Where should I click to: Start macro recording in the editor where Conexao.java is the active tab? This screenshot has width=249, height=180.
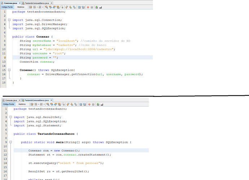(x=88, y=7)
